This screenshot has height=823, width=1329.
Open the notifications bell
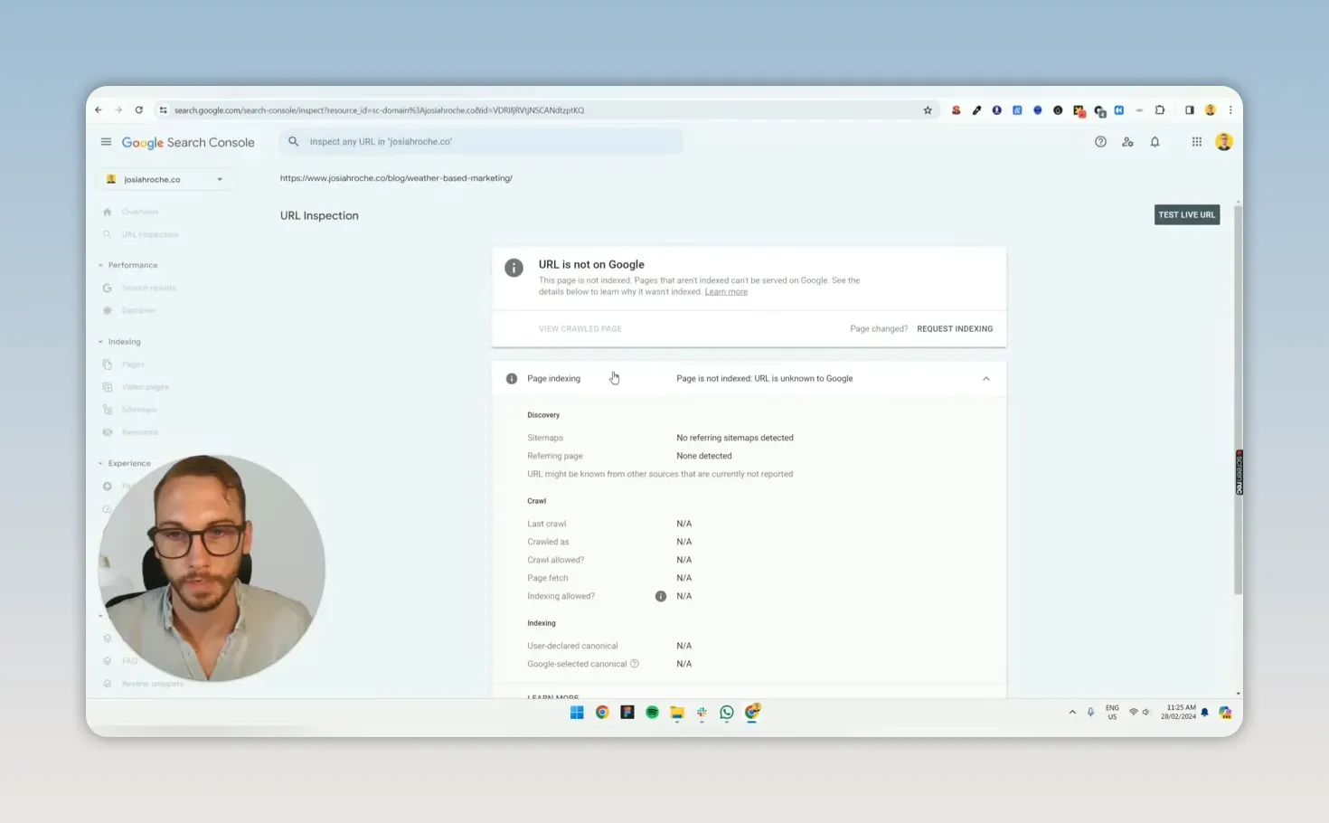tap(1155, 142)
